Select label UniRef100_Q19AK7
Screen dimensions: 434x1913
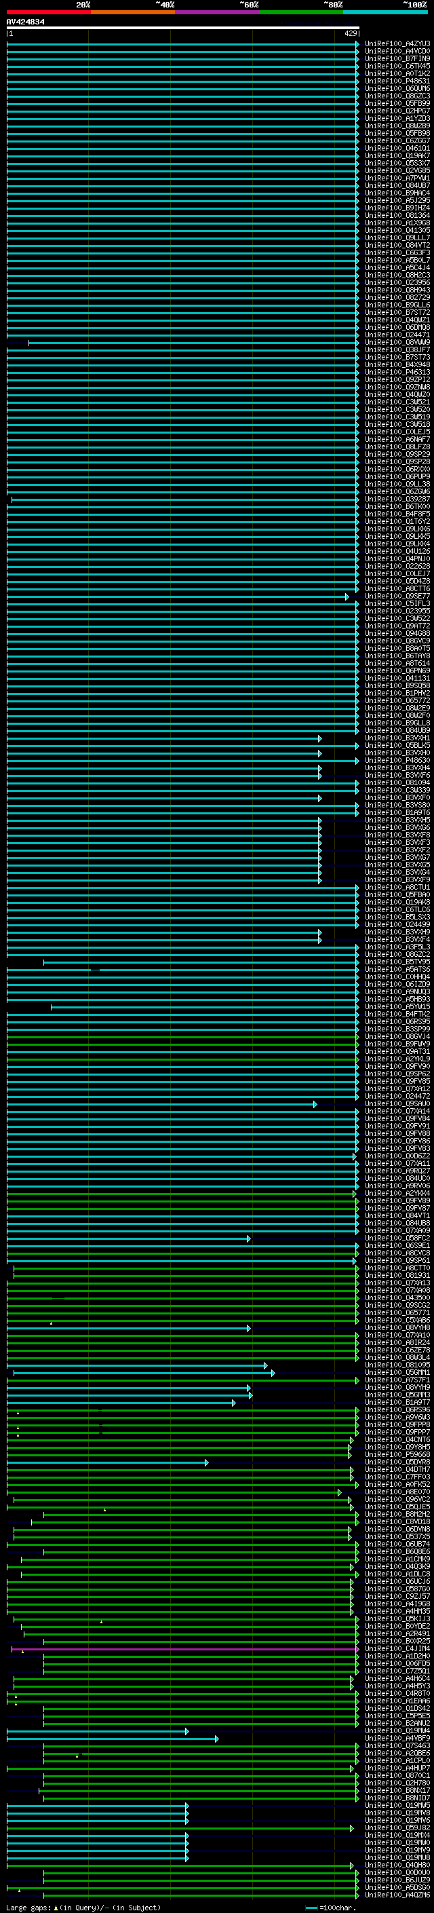coord(397,156)
